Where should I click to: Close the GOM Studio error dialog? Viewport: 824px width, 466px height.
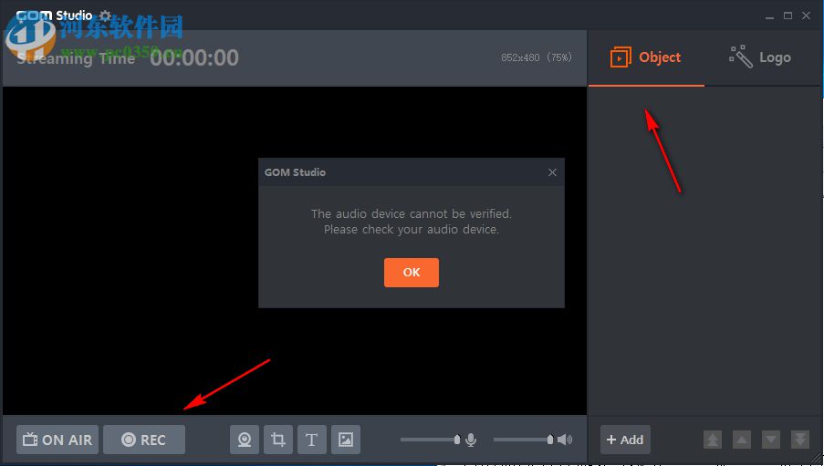552,172
